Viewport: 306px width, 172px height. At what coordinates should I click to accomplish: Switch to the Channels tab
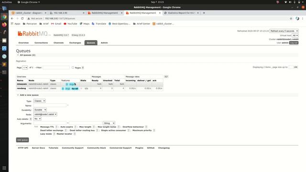[58, 43]
